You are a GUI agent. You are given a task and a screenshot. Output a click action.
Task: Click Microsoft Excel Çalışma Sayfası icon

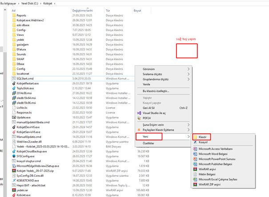tap(195, 179)
